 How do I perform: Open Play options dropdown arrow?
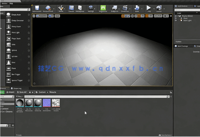click(x=154, y=9)
